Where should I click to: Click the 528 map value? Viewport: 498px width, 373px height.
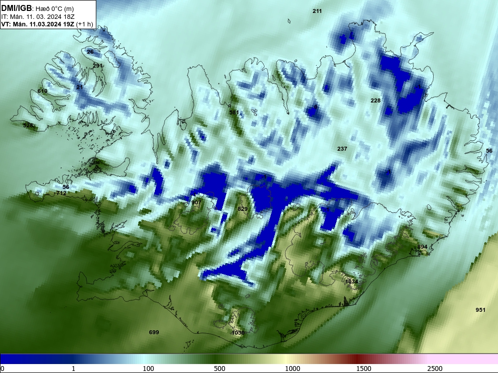coord(28,126)
